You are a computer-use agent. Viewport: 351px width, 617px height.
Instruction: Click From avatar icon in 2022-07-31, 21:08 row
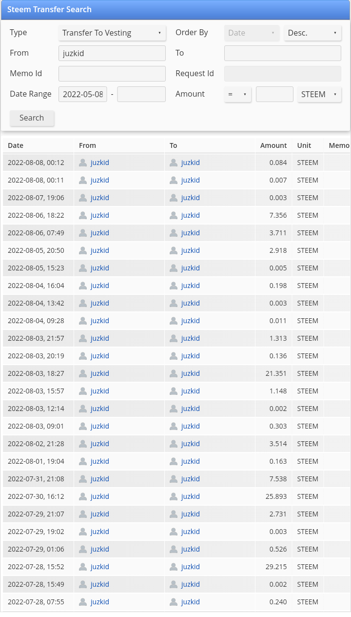pos(83,479)
